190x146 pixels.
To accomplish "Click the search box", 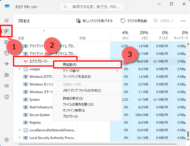I will pos(92,7).
